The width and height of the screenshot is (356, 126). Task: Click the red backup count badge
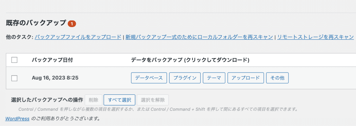click(72, 24)
